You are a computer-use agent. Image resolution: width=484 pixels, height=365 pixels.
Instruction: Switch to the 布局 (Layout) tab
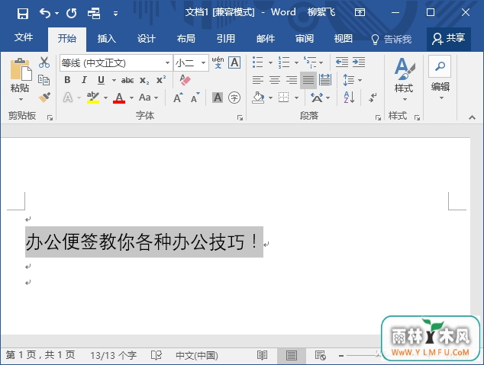click(x=186, y=39)
